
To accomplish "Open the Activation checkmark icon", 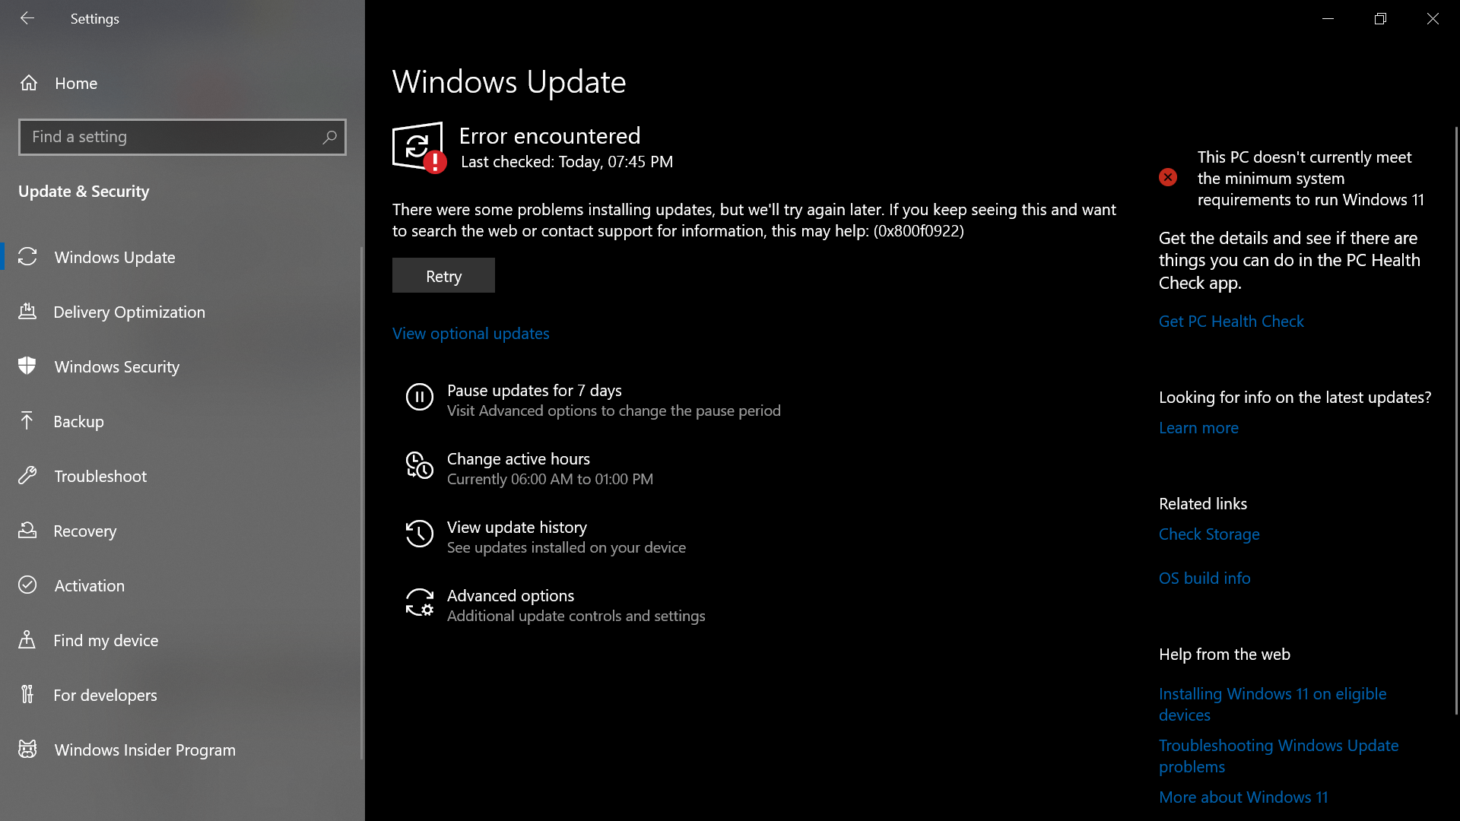I will coord(27,585).
